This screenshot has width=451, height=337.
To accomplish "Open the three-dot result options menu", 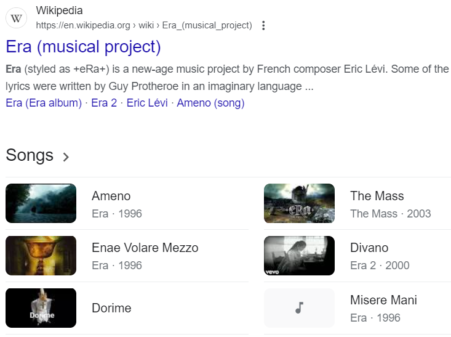I will coord(263,25).
